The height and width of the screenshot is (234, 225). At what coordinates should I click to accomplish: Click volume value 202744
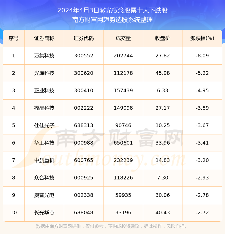tap(123, 56)
